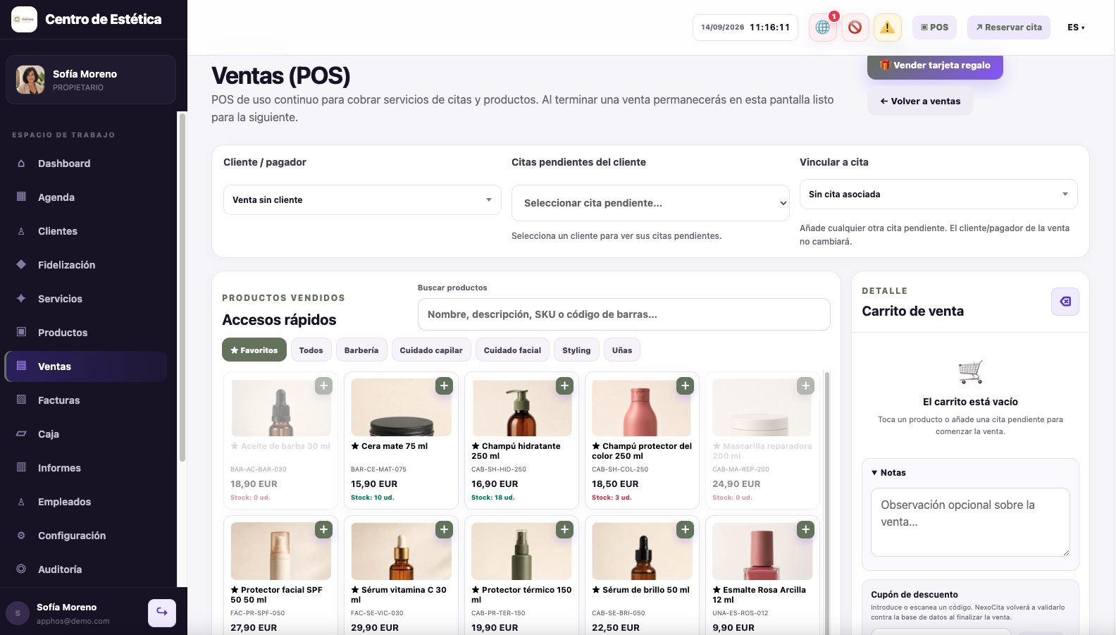Click plus icon on Aceite de barba card
The image size is (1116, 635).
click(x=323, y=386)
